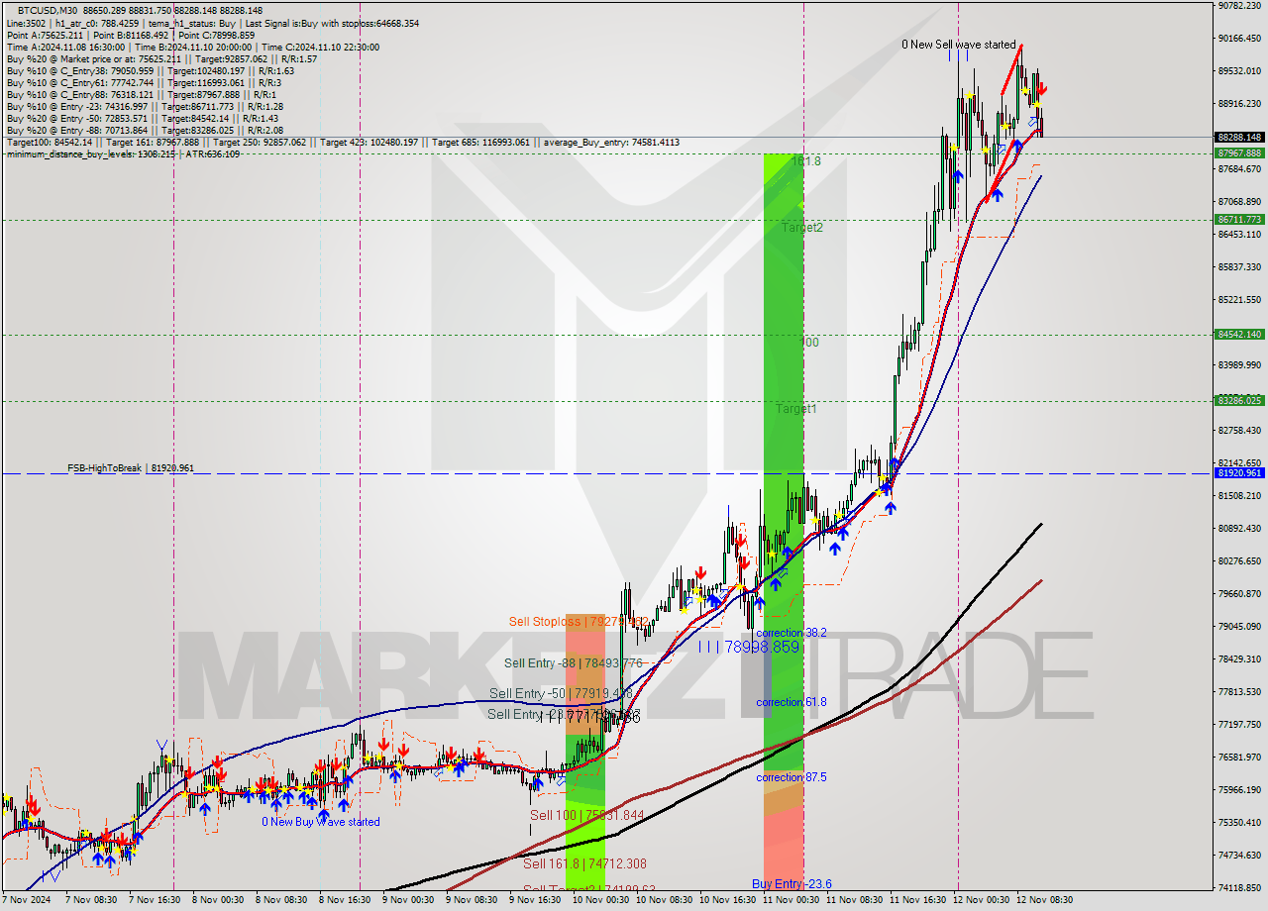Click the 'Sell 161.8 | 74712.308' label
This screenshot has height=911, width=1268.
(x=584, y=863)
